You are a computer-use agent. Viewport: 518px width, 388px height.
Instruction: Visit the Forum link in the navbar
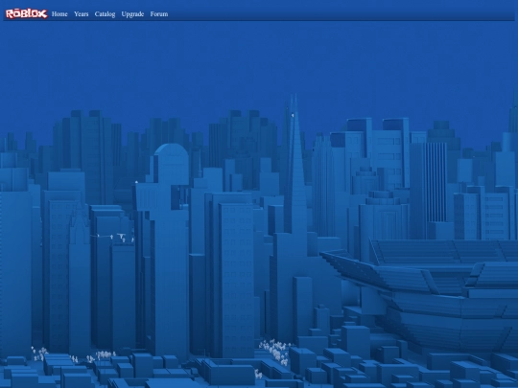tap(159, 13)
